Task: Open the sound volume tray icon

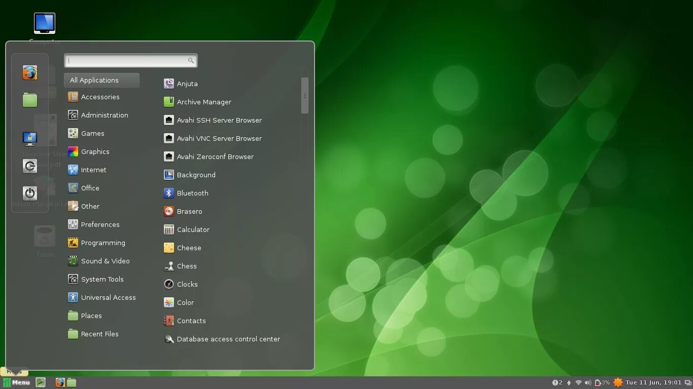Action: coord(587,383)
